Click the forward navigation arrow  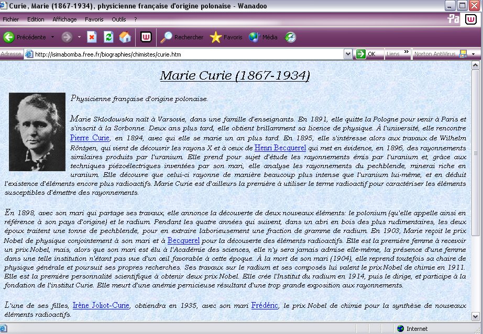pyautogui.click(x=67, y=37)
